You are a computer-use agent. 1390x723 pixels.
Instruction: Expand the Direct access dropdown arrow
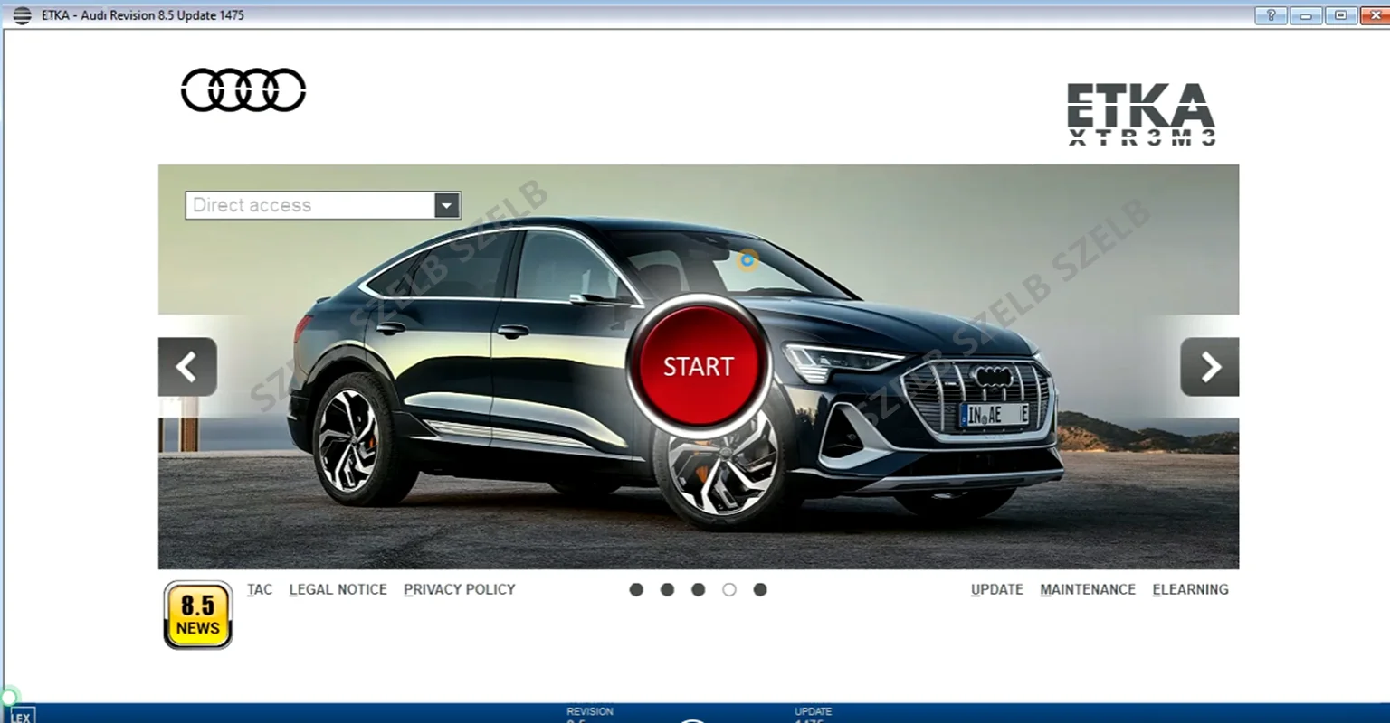click(x=446, y=205)
